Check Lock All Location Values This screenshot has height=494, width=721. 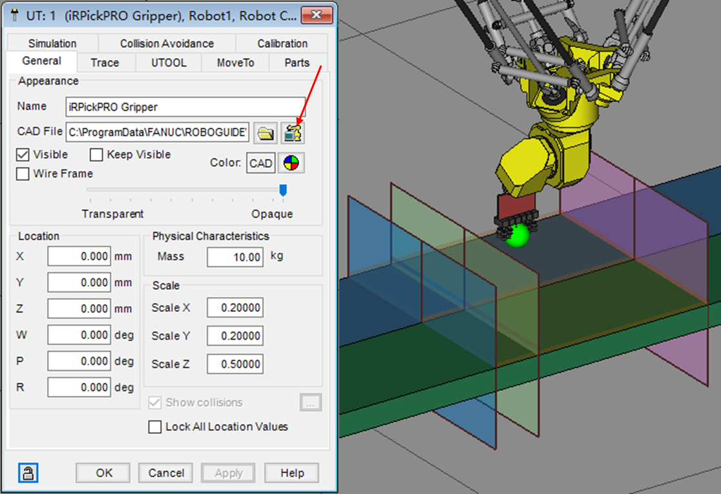155,427
